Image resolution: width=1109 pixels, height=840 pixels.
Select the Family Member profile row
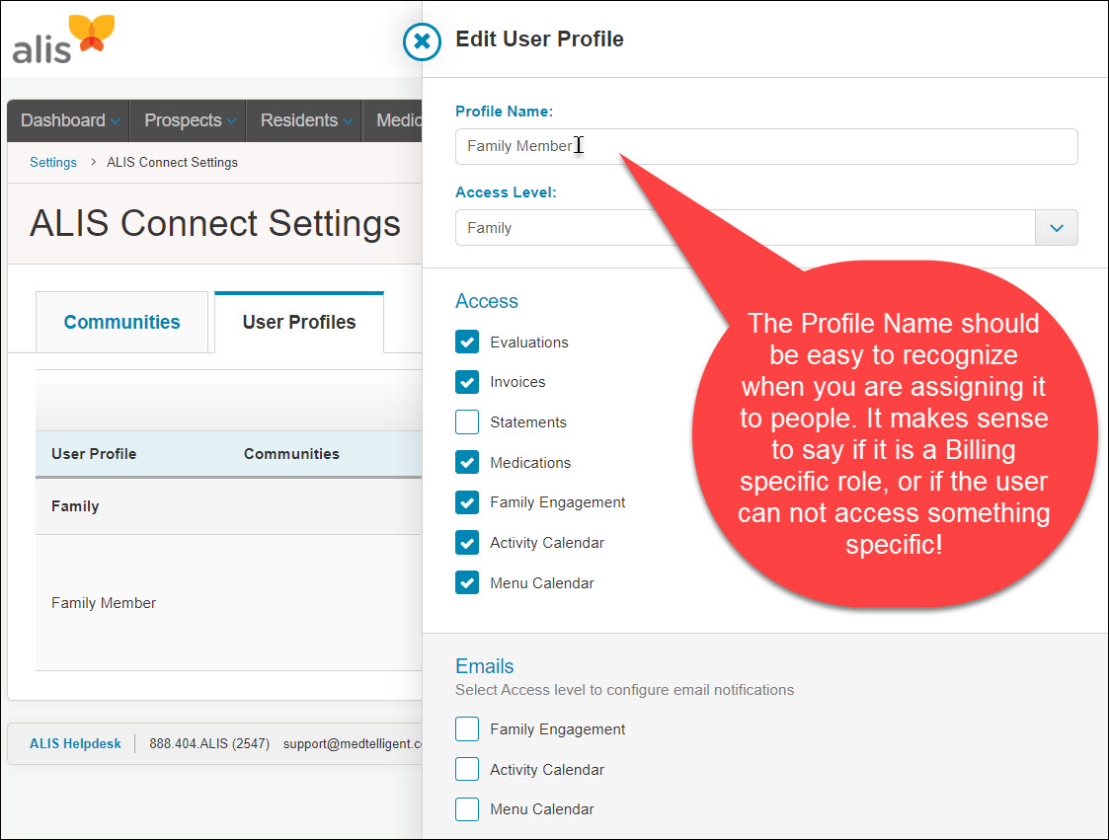pyautogui.click(x=228, y=602)
